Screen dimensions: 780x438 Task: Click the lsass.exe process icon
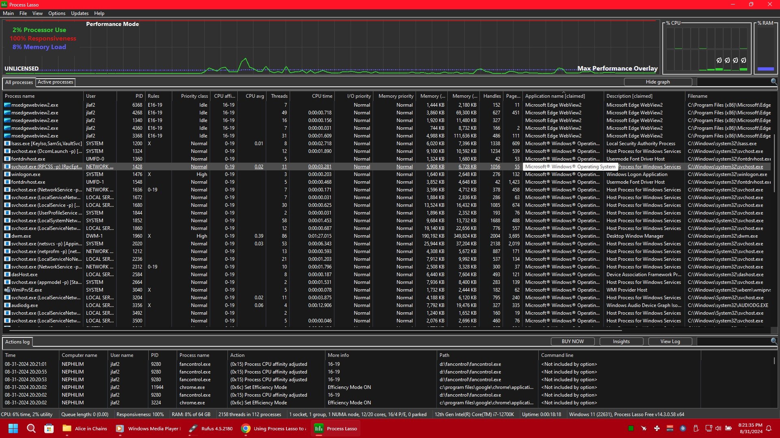click(x=7, y=144)
